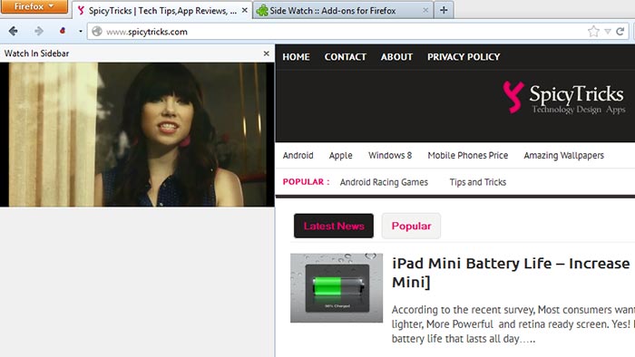Image resolution: width=635 pixels, height=357 pixels.
Task: Go back with the browser back arrow
Action: (14, 31)
